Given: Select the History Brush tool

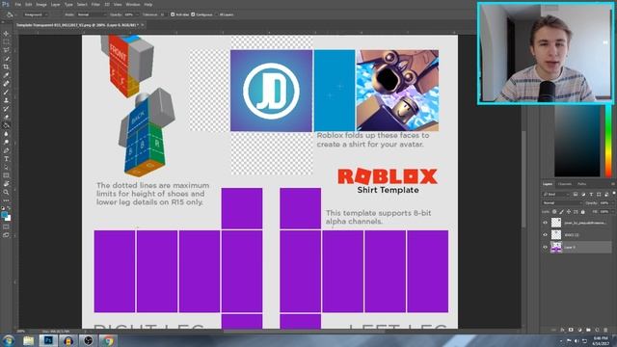Looking at the screenshot, I should point(6,109).
